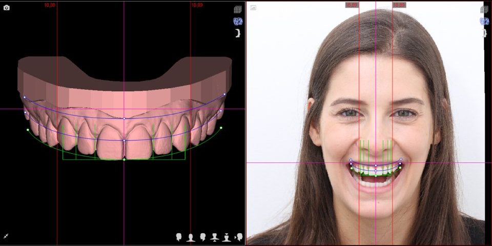Viewport: 492px width, 246px height.
Task: Open the volume grid cube icon in left view
Action: [x=237, y=10]
